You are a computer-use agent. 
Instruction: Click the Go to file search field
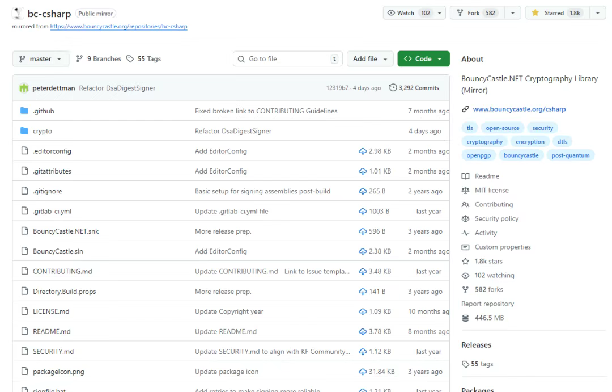click(x=288, y=58)
